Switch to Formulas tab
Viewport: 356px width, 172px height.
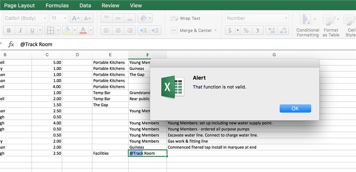tap(57, 6)
